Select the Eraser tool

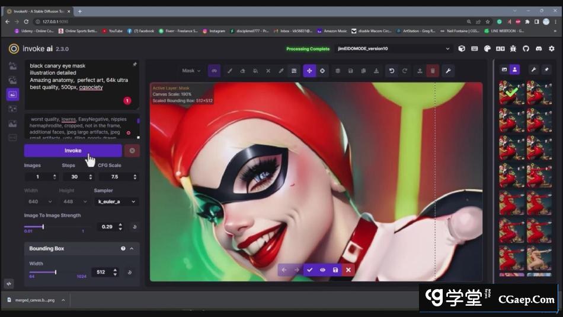tap(242, 71)
